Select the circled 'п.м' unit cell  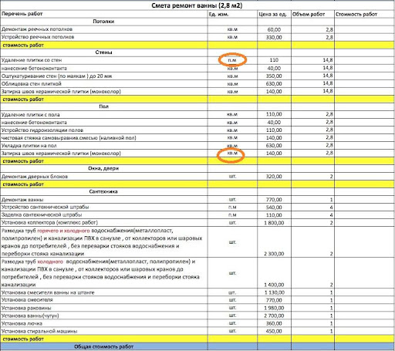(x=232, y=60)
